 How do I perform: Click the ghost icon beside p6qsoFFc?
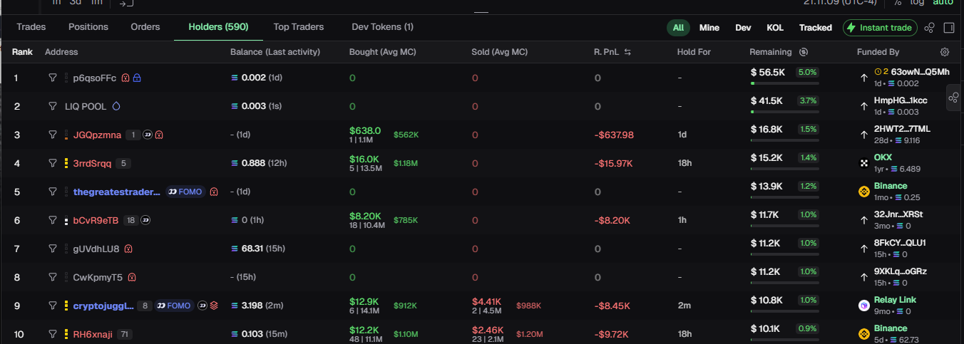click(x=125, y=78)
